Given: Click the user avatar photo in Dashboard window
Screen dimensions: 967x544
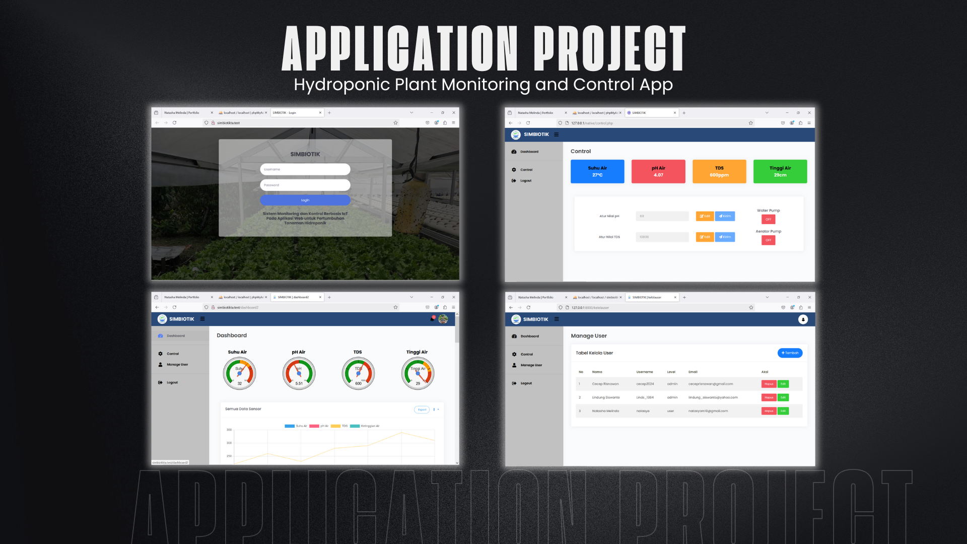Looking at the screenshot, I should (443, 319).
